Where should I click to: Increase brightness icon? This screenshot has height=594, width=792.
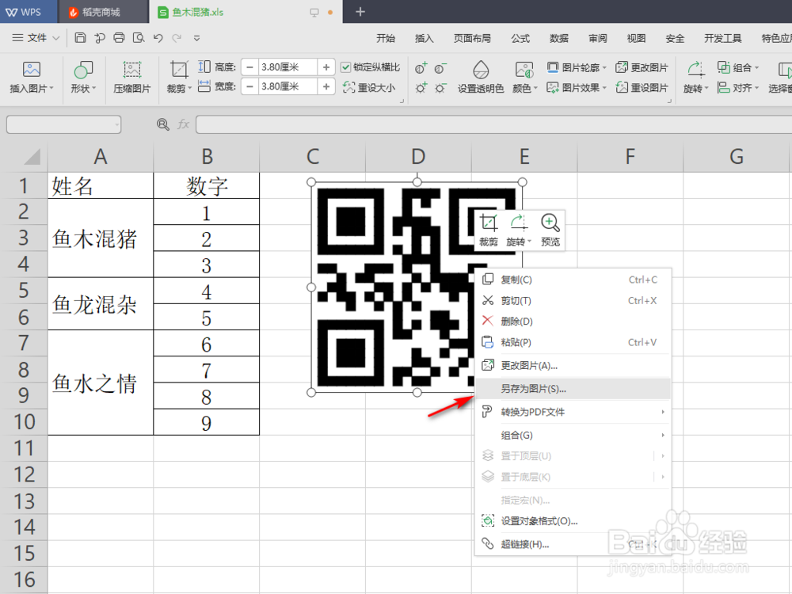tap(421, 88)
